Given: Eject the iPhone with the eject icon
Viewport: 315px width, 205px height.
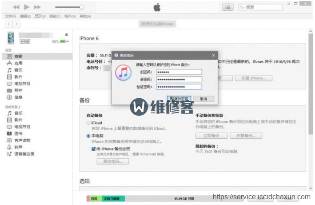Looking at the screenshot, I should tap(67, 35).
